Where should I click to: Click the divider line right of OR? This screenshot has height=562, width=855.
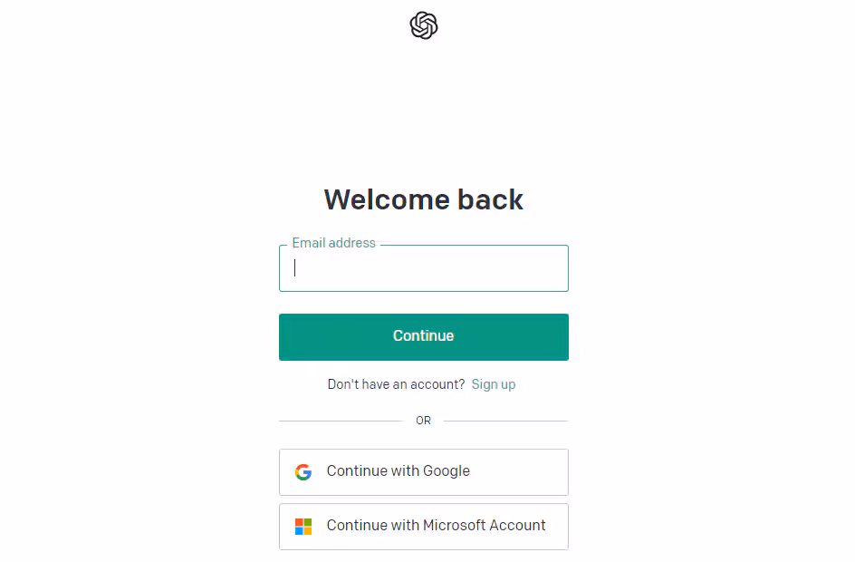click(x=505, y=421)
